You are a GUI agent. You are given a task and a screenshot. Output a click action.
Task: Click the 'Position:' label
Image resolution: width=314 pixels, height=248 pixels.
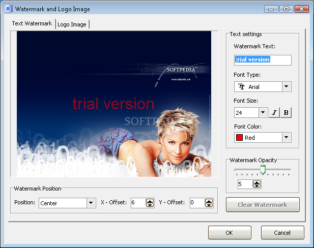[24, 202]
